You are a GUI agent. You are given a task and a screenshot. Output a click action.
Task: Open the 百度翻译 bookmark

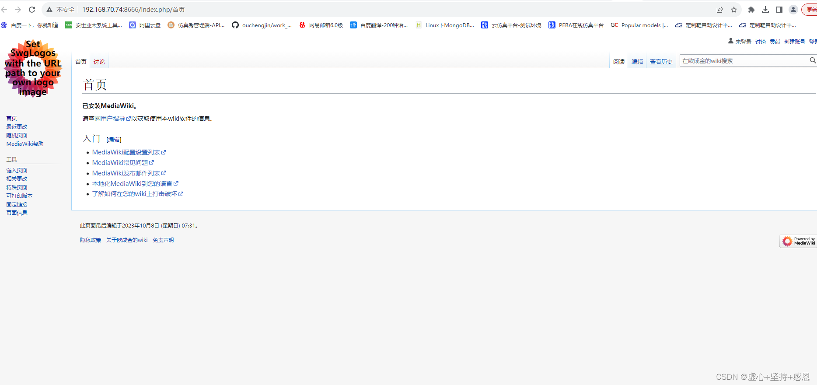point(379,25)
